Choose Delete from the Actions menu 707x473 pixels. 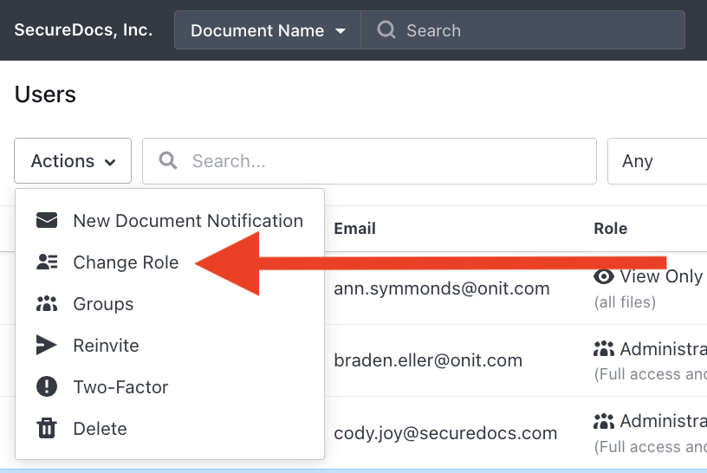pyautogui.click(x=170, y=428)
